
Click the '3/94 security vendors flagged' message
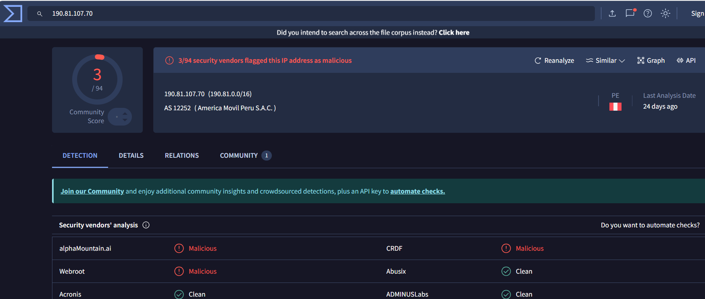[x=265, y=60]
